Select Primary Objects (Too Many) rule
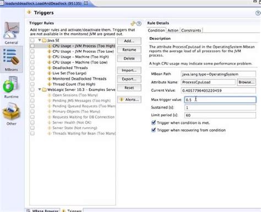The height and width of the screenshot is (212, 261). click(x=76, y=112)
